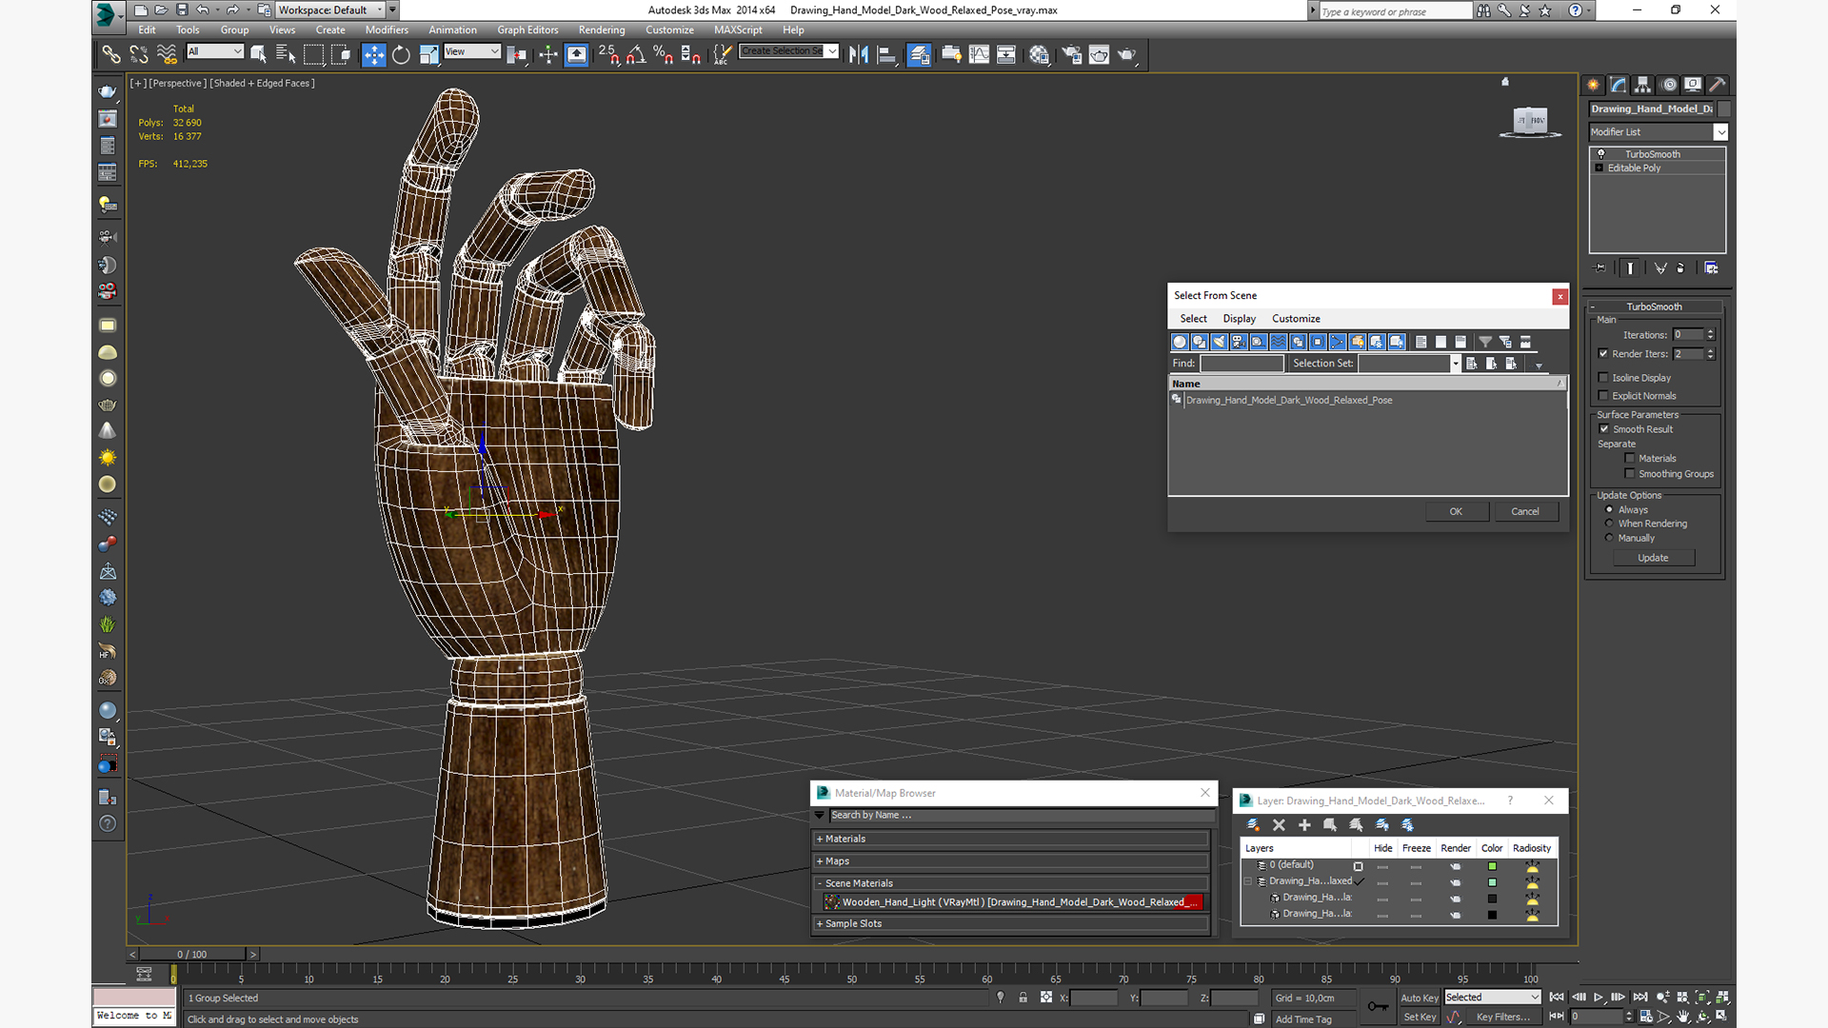The image size is (1828, 1028).
Task: Toggle Display Geometry filter in Select From Scene
Action: coord(1180,342)
